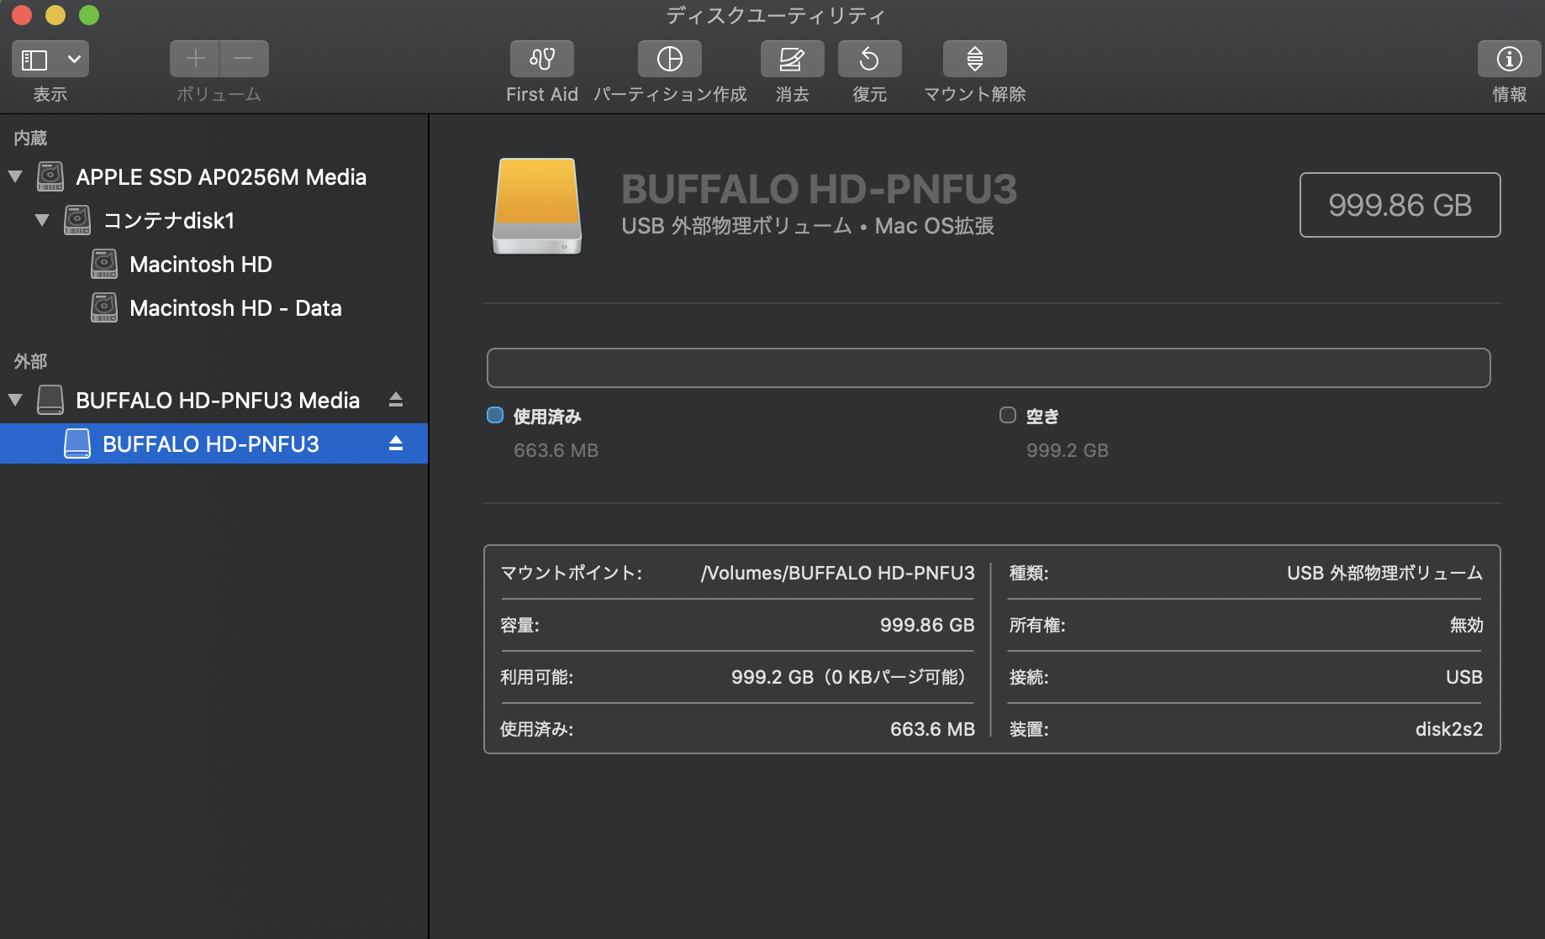Open the info (情報) panel
The height and width of the screenshot is (939, 1545).
(x=1509, y=60)
